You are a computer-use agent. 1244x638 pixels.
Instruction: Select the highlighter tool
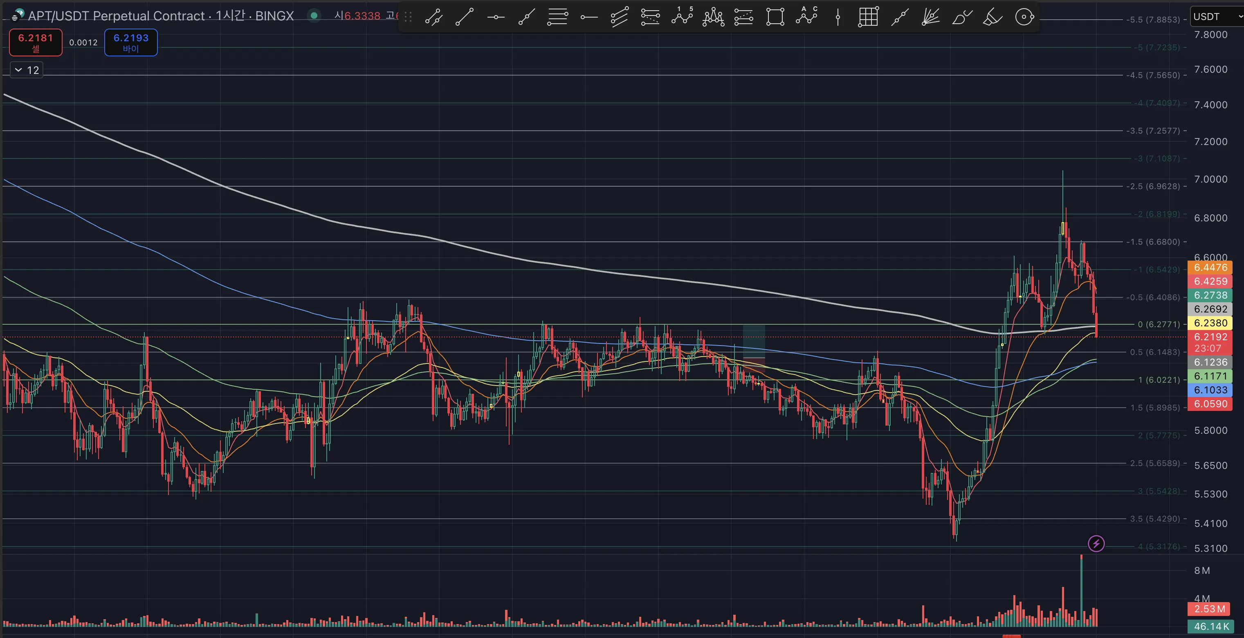click(x=993, y=18)
